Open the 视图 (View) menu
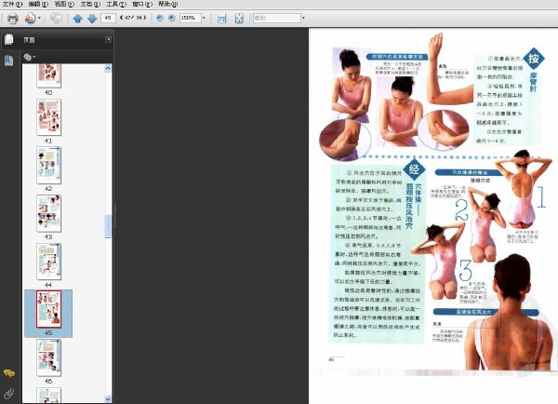This screenshot has width=558, height=404. tap(64, 5)
